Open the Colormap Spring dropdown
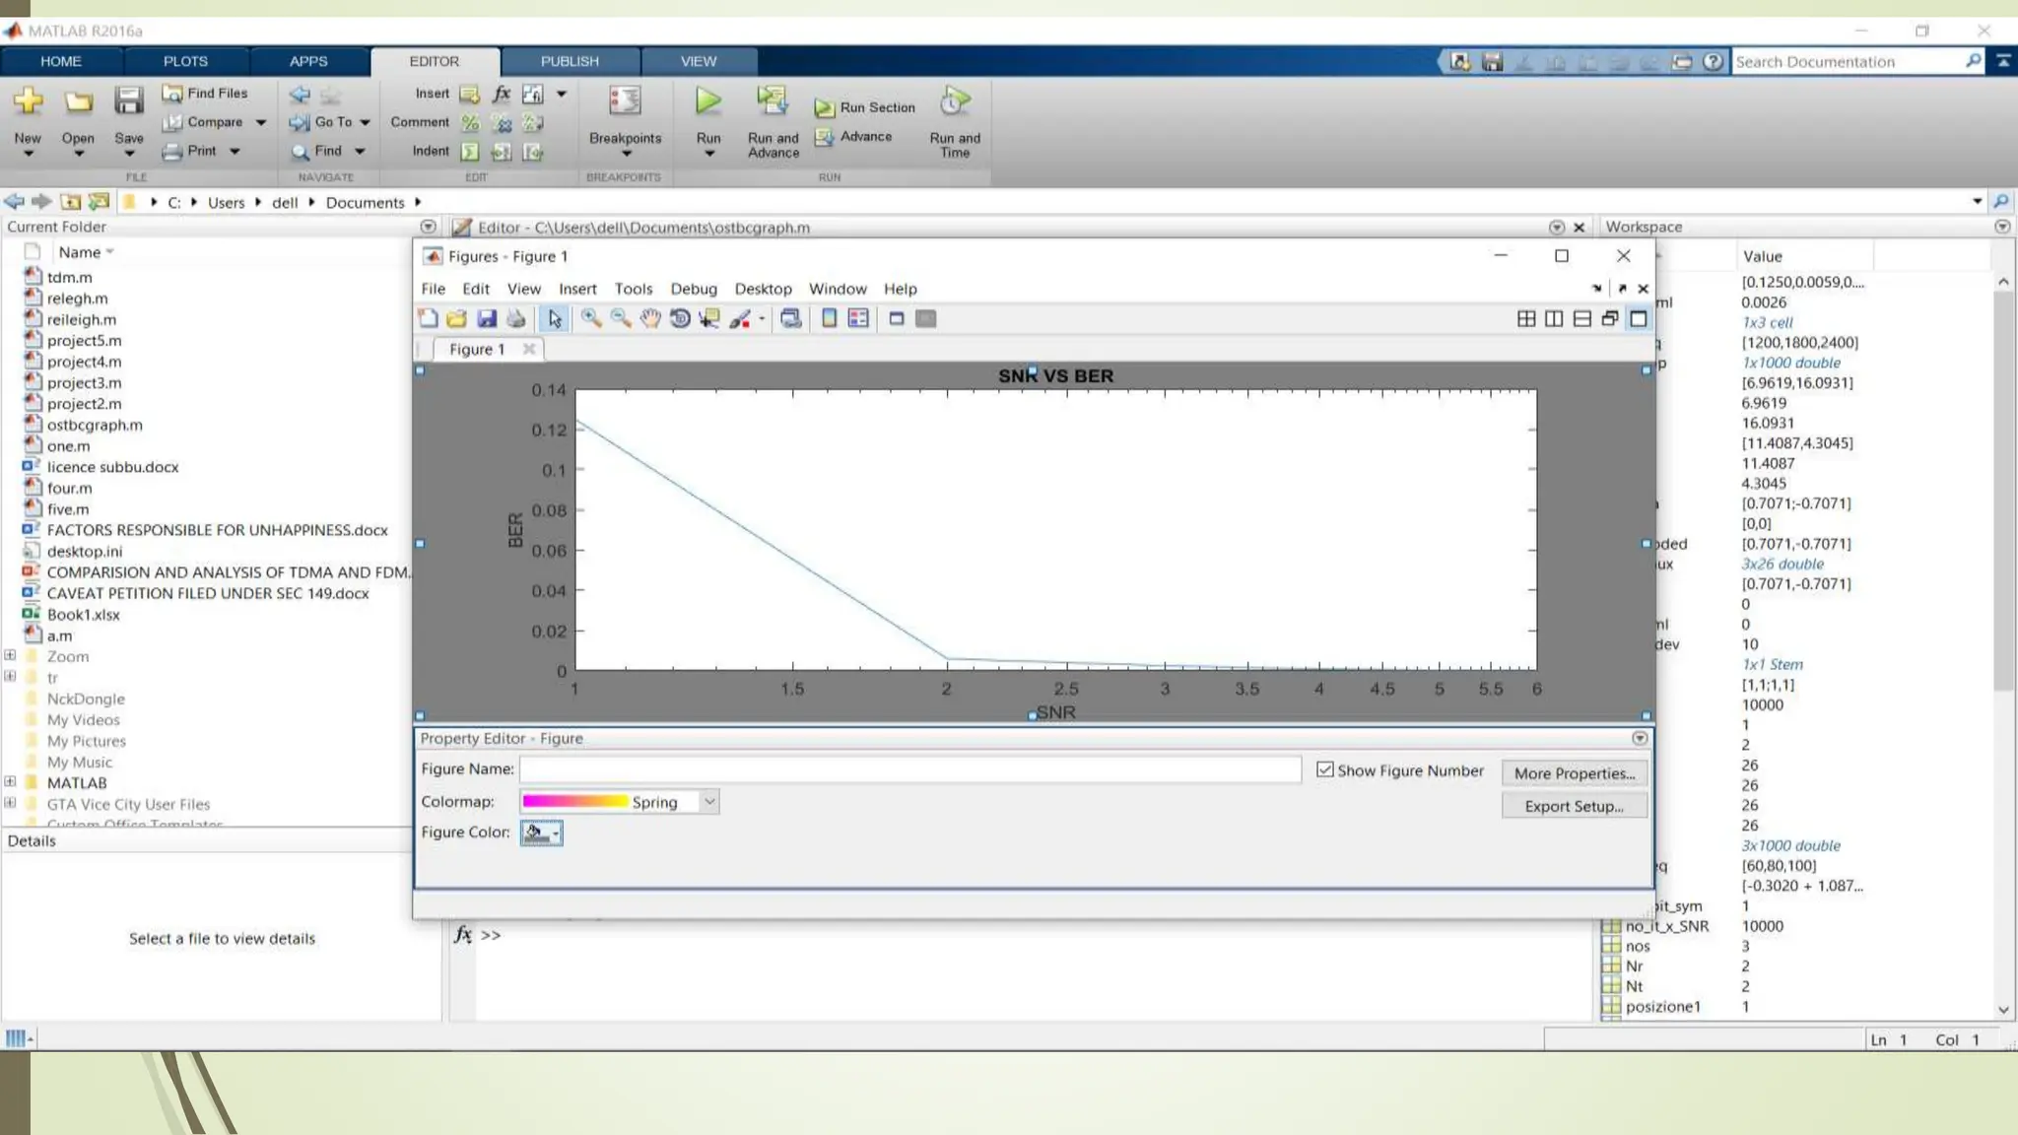 708,802
